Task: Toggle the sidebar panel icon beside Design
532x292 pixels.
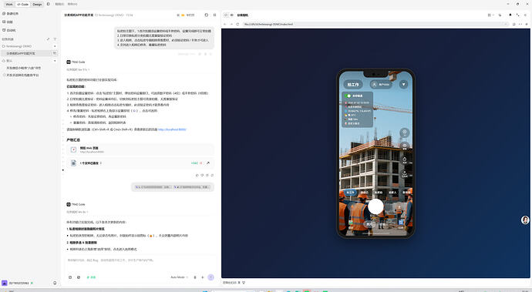Action: [x=48, y=4]
